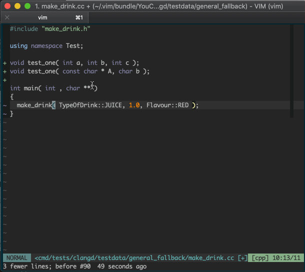Click 'Test;' in the using namespace line
The height and width of the screenshot is (272, 305).
74,46
